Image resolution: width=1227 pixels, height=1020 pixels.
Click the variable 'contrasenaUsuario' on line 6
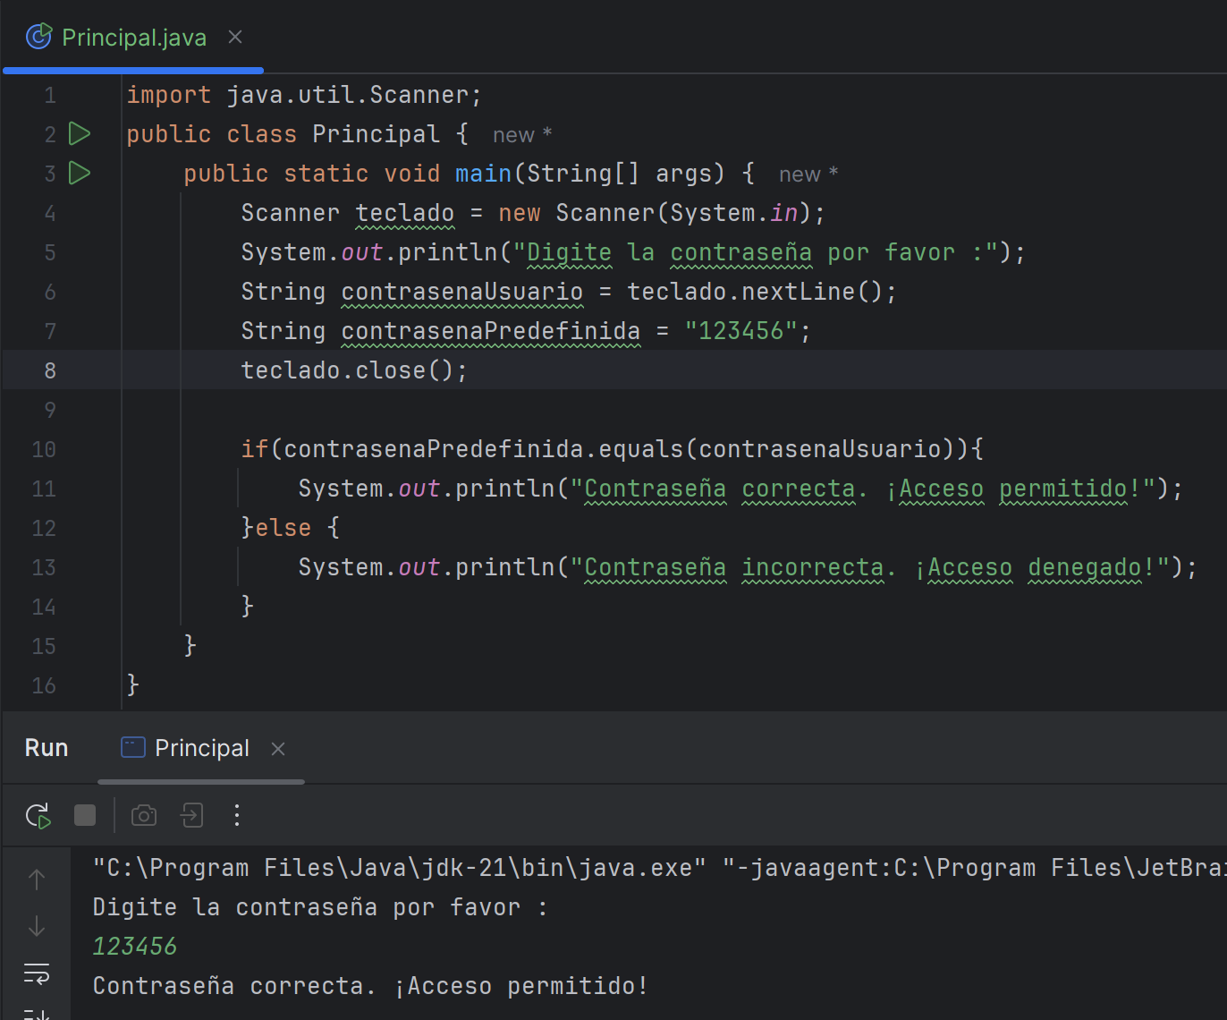click(462, 292)
